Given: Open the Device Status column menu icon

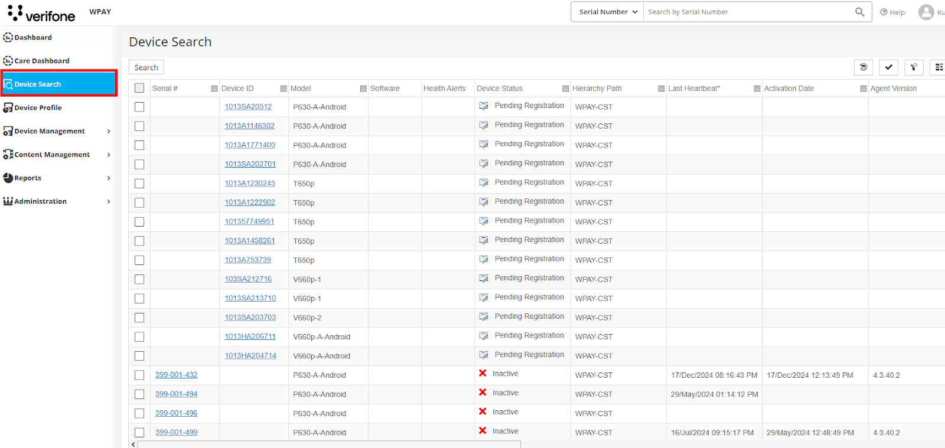Looking at the screenshot, I should 565,89.
